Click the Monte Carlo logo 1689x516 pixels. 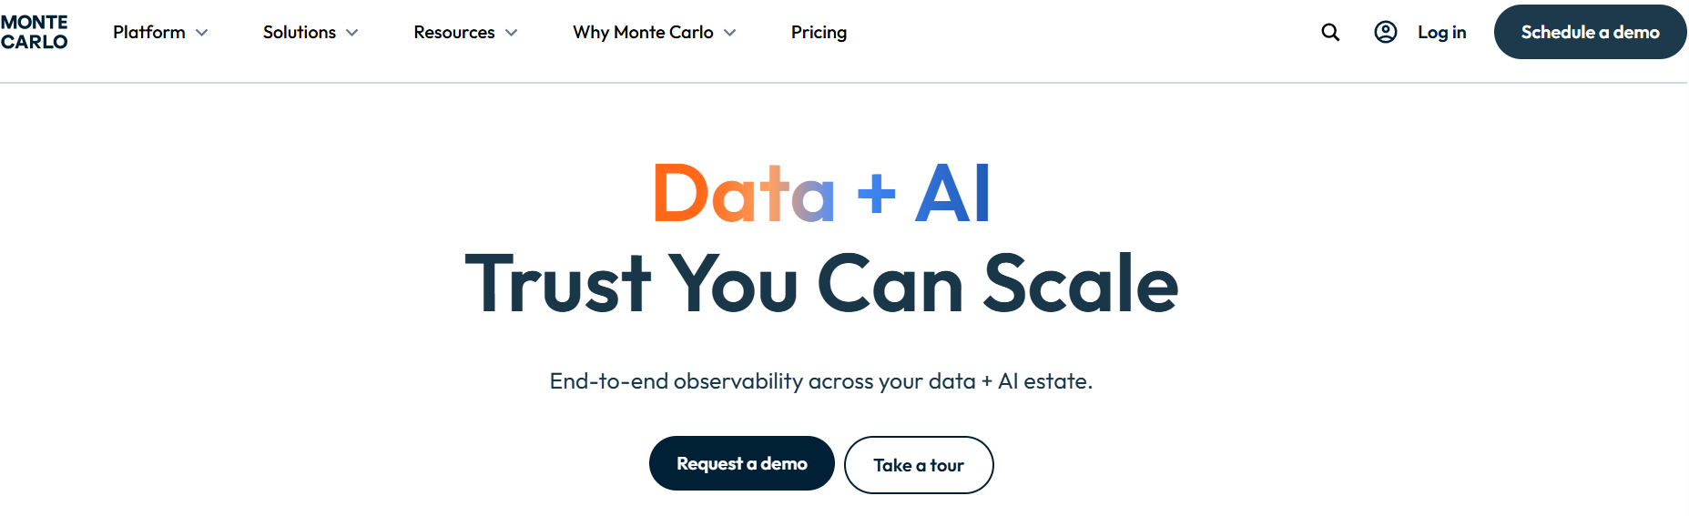(35, 32)
